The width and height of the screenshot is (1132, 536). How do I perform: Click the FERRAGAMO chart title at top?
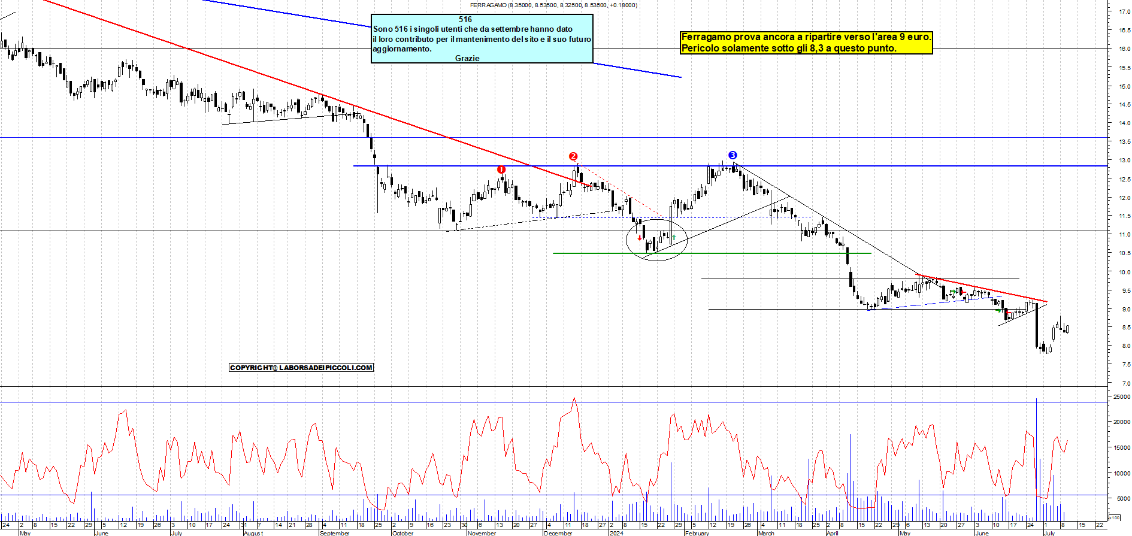pyautogui.click(x=553, y=5)
